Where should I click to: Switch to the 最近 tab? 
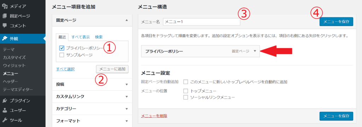tap(62, 37)
